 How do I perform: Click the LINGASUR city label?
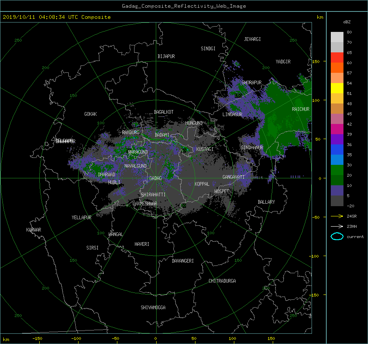[x=232, y=115]
